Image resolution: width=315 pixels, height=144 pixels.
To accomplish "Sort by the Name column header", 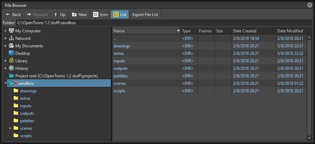I will tap(146, 31).
